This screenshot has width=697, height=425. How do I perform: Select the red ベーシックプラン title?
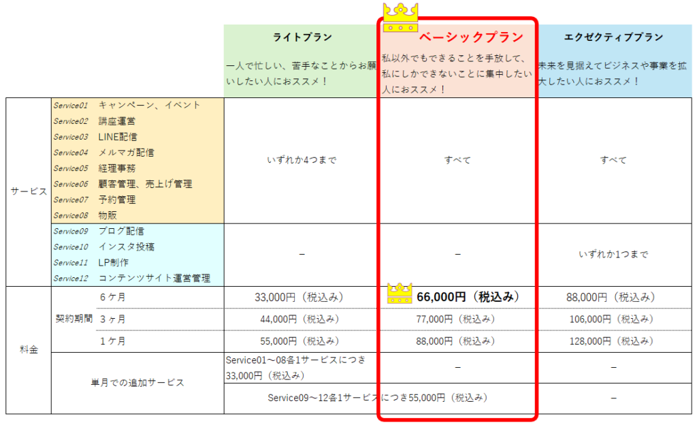[x=471, y=37]
